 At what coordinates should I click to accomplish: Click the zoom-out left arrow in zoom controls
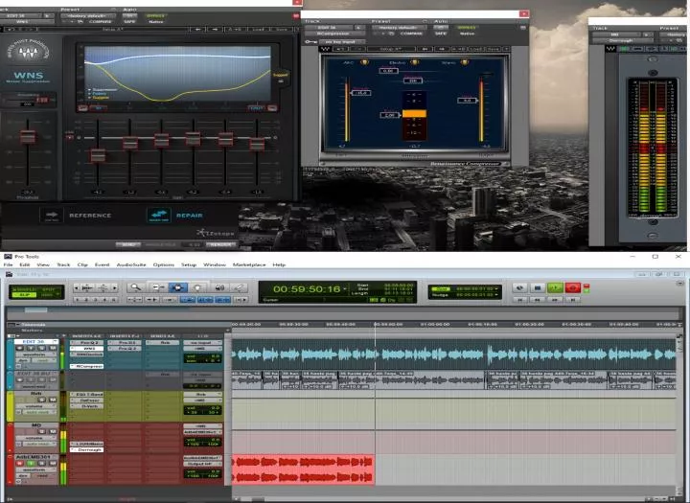tap(76, 287)
